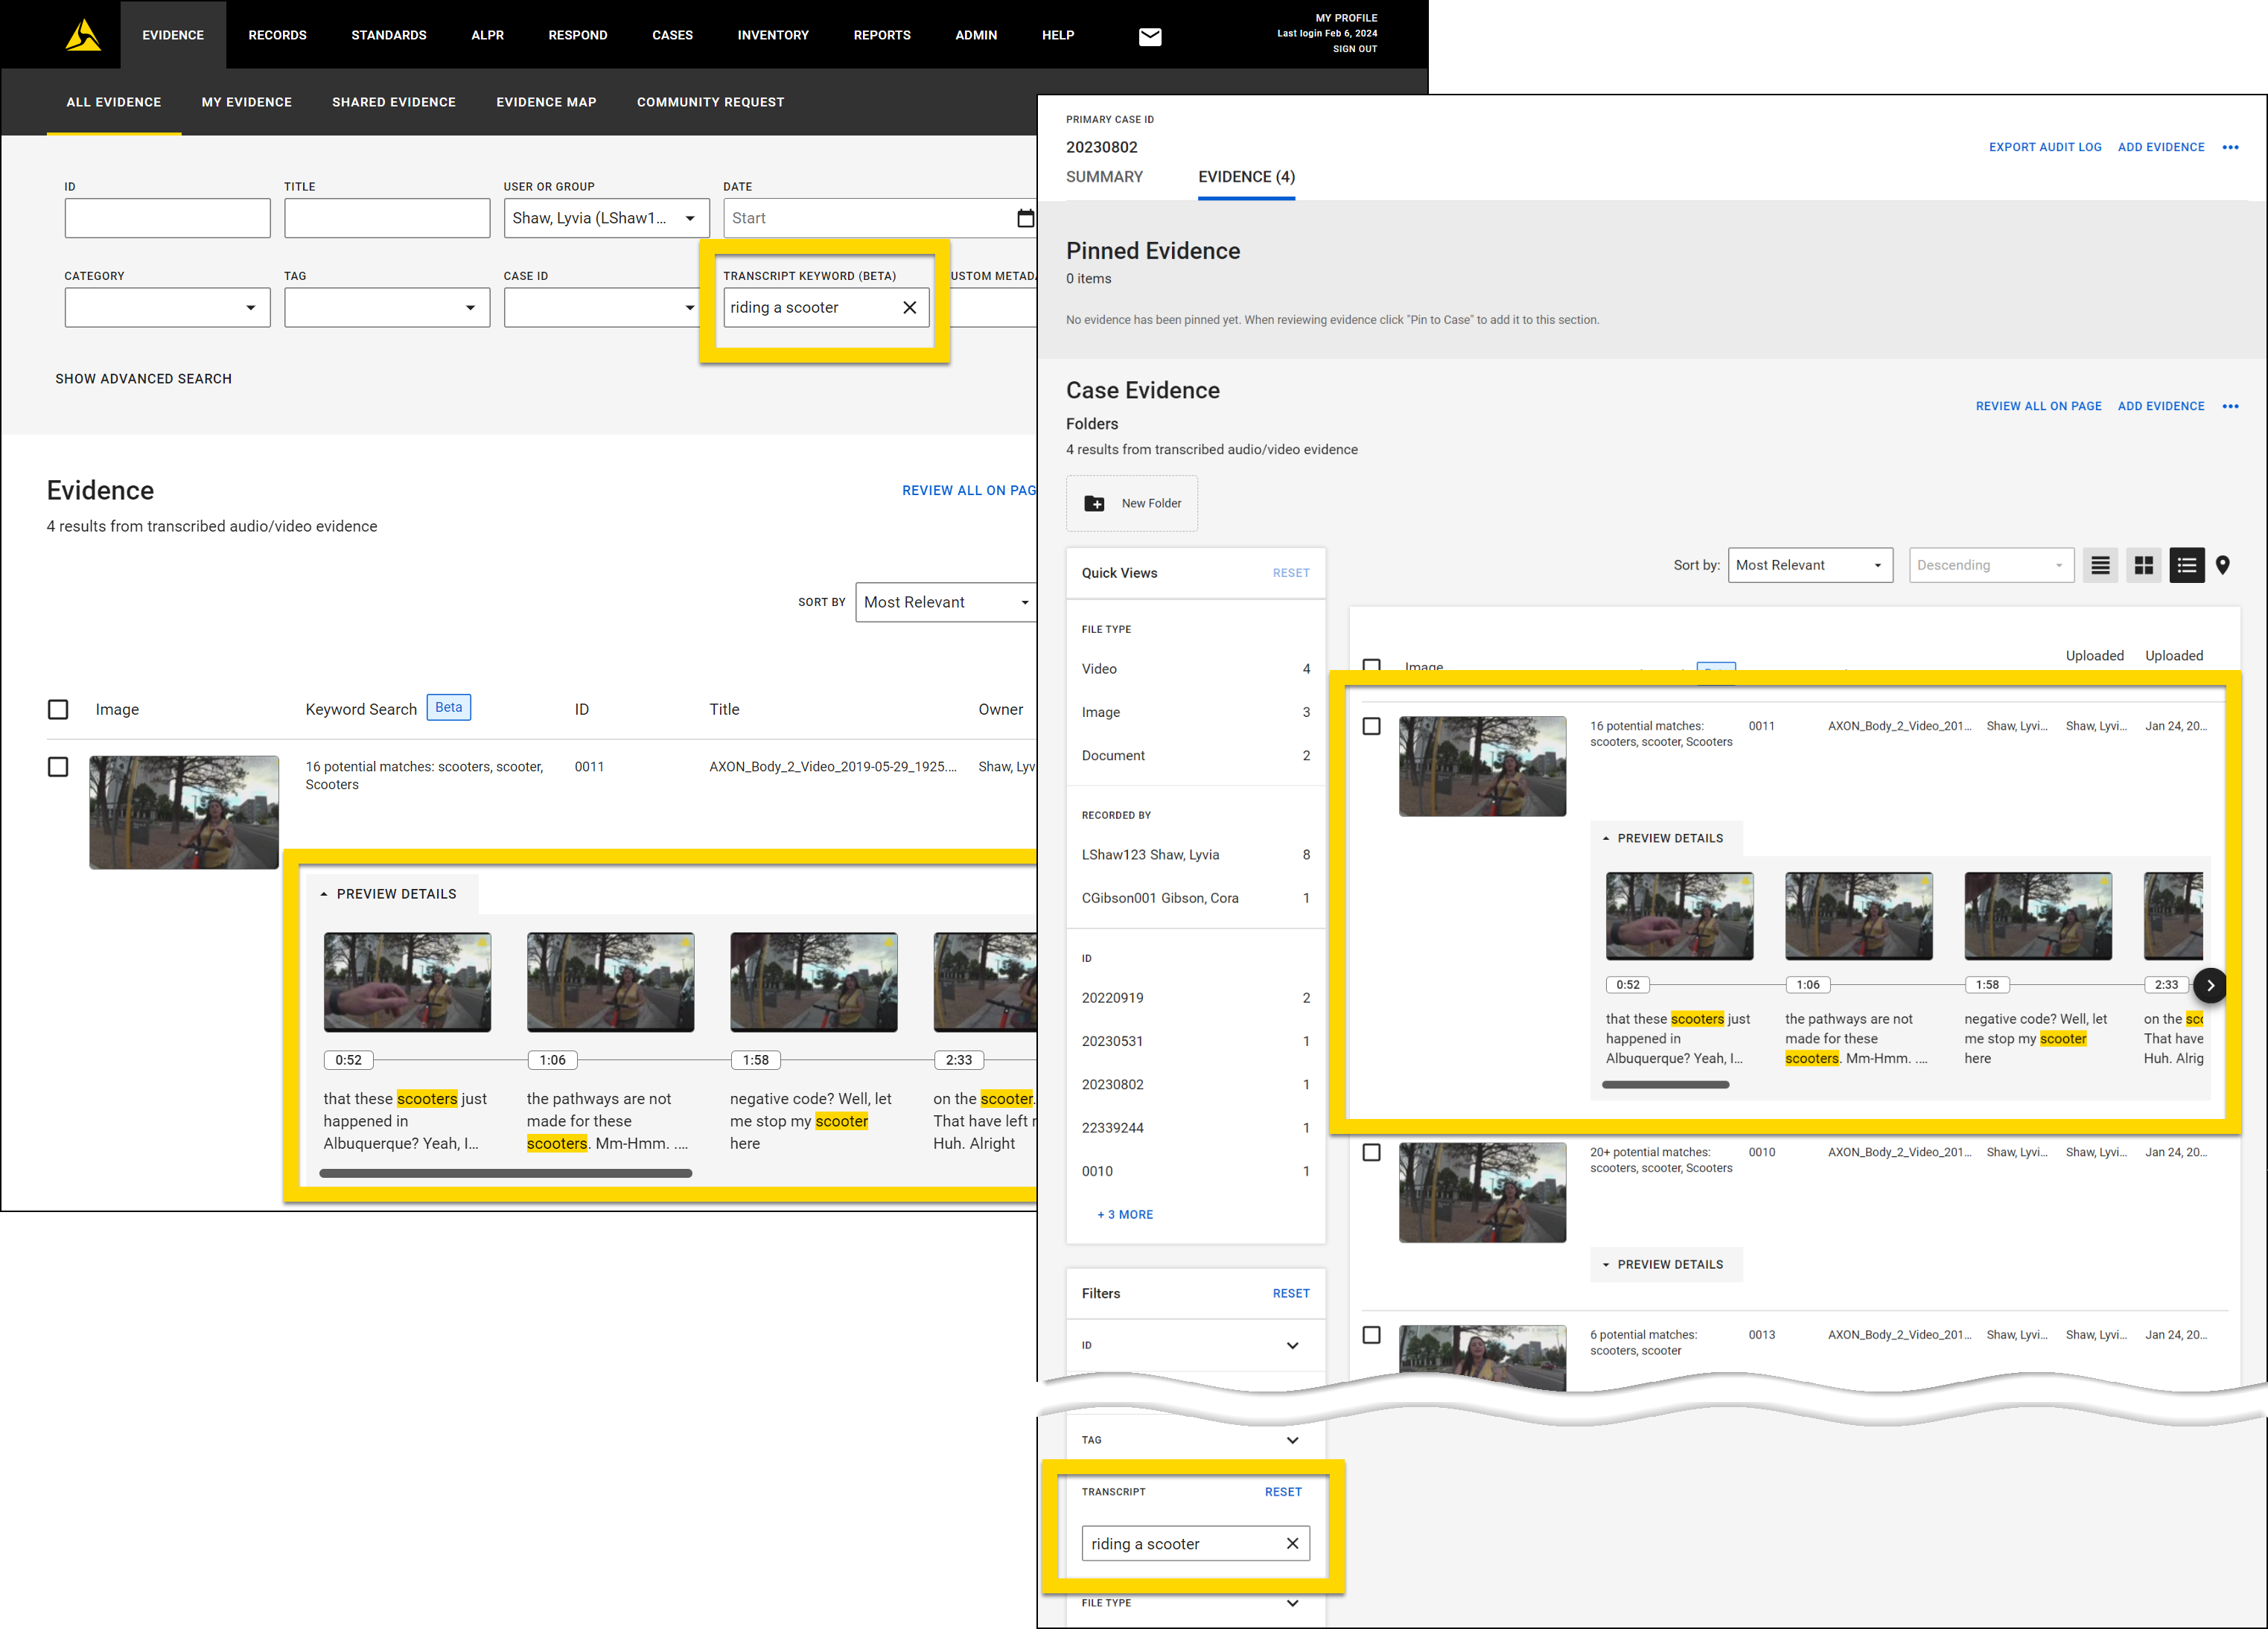Click the Axon logo icon

pyautogui.click(x=83, y=35)
